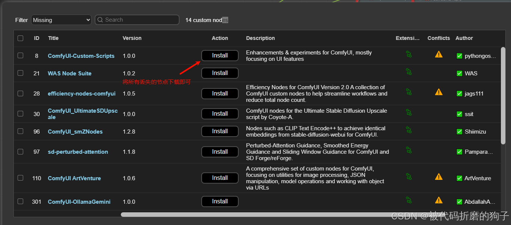Install efficiency-nodes-comfyui

pos(220,93)
